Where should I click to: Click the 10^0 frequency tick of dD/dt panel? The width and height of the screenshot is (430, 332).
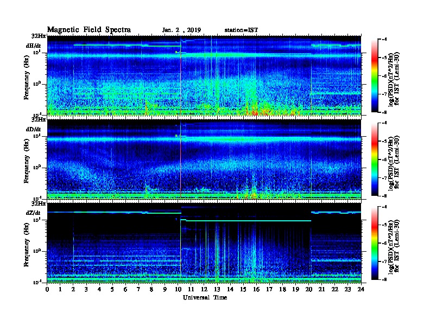37,168
